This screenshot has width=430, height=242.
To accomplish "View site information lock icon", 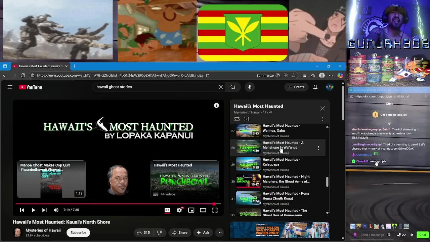I will (33, 75).
